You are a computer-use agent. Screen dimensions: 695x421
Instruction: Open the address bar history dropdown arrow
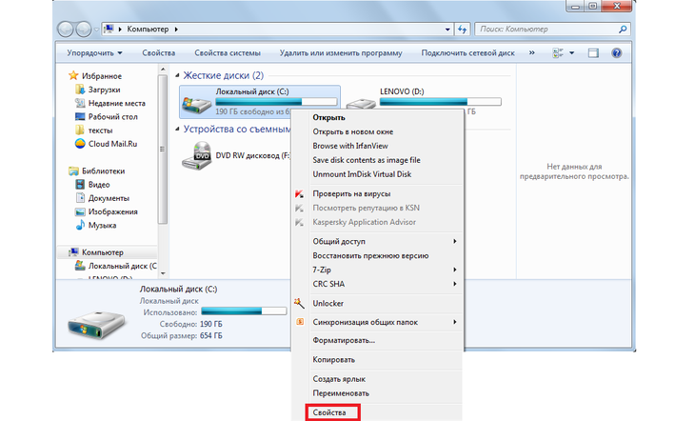[447, 30]
